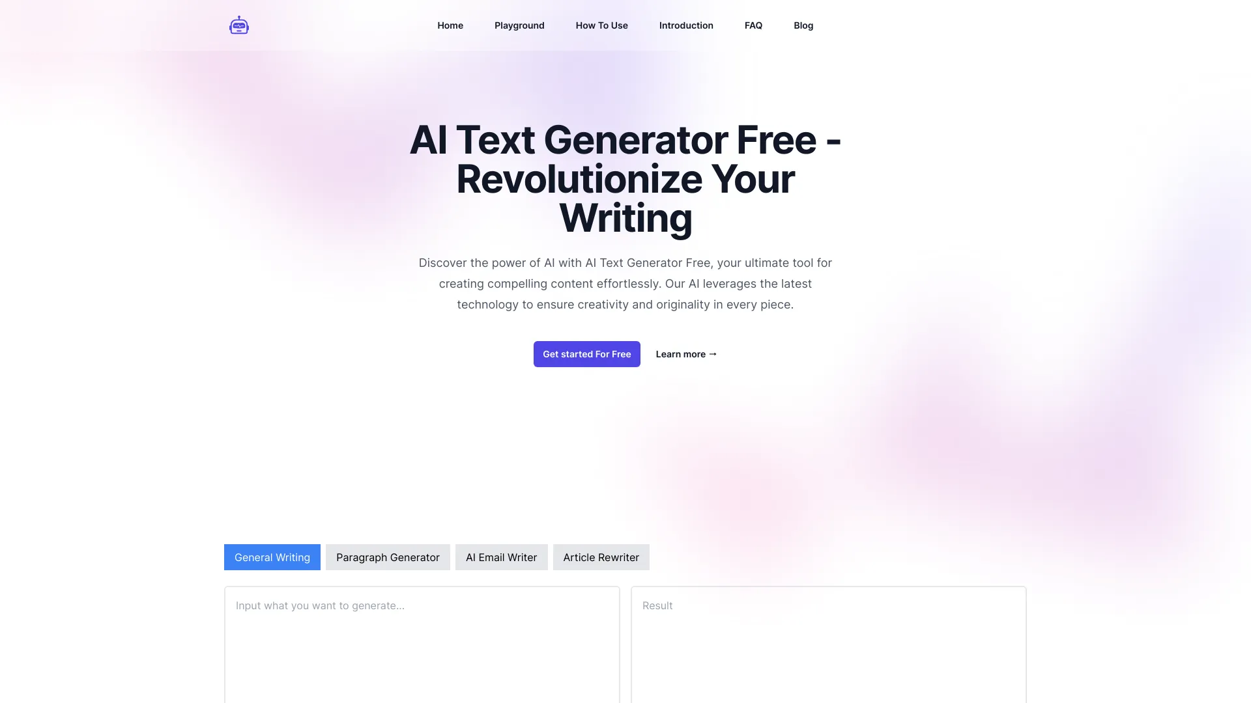Click the Result output text area
The height and width of the screenshot is (703, 1251).
[x=827, y=644]
